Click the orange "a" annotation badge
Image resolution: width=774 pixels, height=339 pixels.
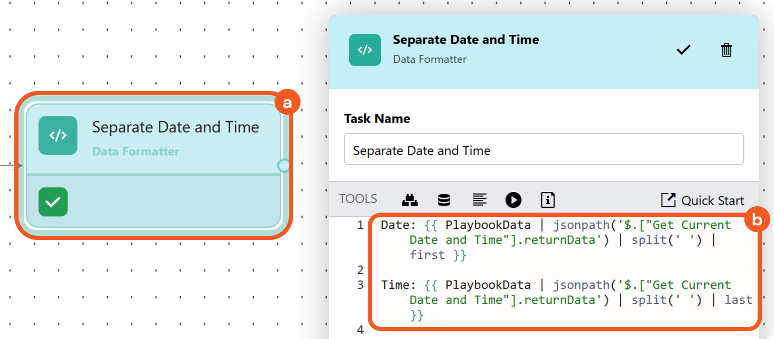point(287,103)
